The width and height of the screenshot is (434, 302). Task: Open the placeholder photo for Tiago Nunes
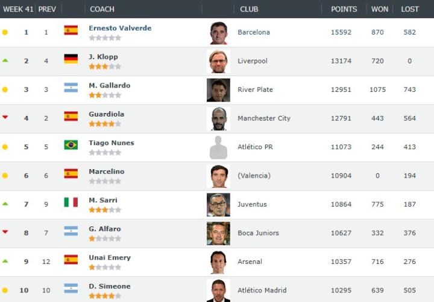point(218,147)
